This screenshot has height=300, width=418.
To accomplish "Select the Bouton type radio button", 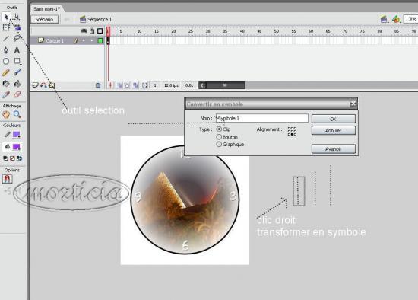I will [219, 137].
